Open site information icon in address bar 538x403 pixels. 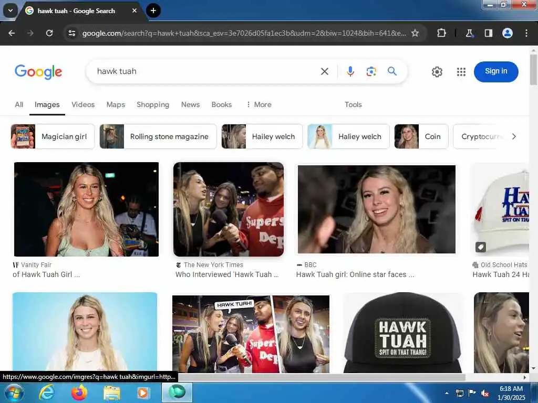click(x=71, y=33)
